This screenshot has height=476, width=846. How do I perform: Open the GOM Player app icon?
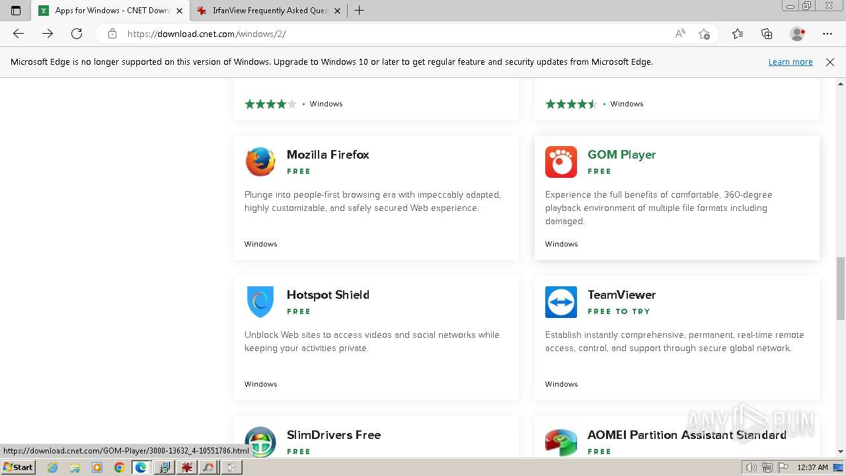pos(561,162)
